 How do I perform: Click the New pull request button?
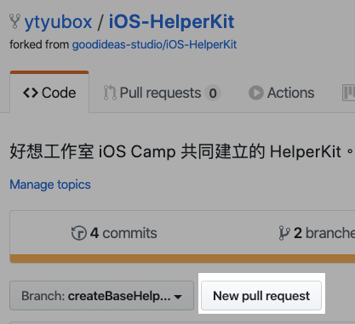(261, 296)
